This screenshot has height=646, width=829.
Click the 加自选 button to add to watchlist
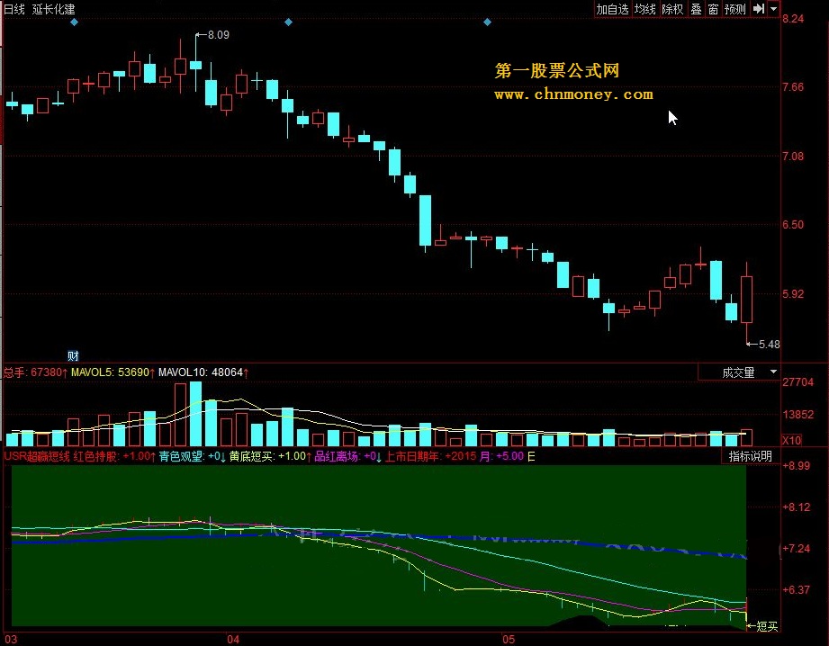(x=612, y=9)
